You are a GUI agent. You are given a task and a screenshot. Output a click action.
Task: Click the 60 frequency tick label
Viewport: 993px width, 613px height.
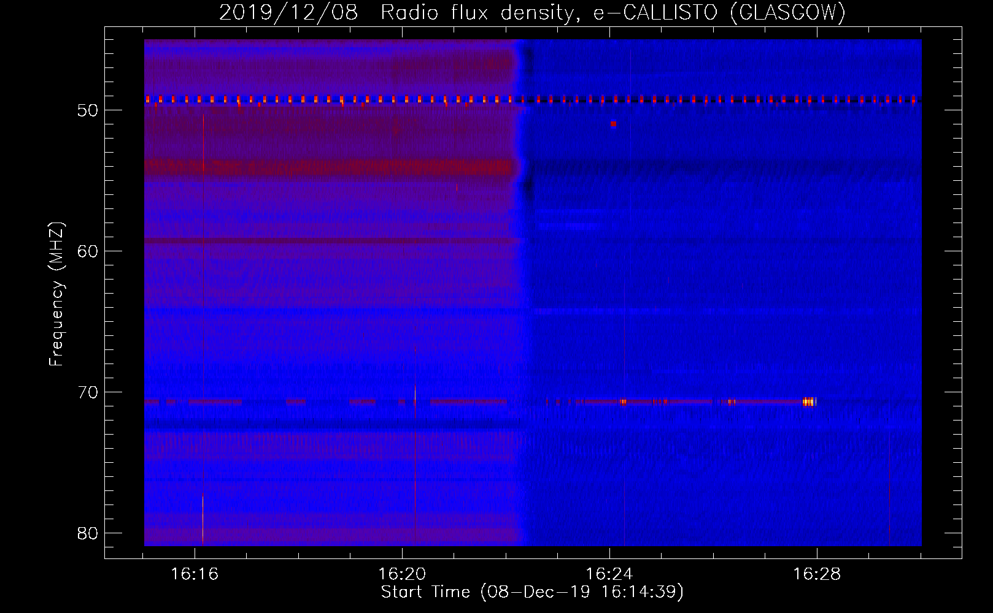coord(88,251)
